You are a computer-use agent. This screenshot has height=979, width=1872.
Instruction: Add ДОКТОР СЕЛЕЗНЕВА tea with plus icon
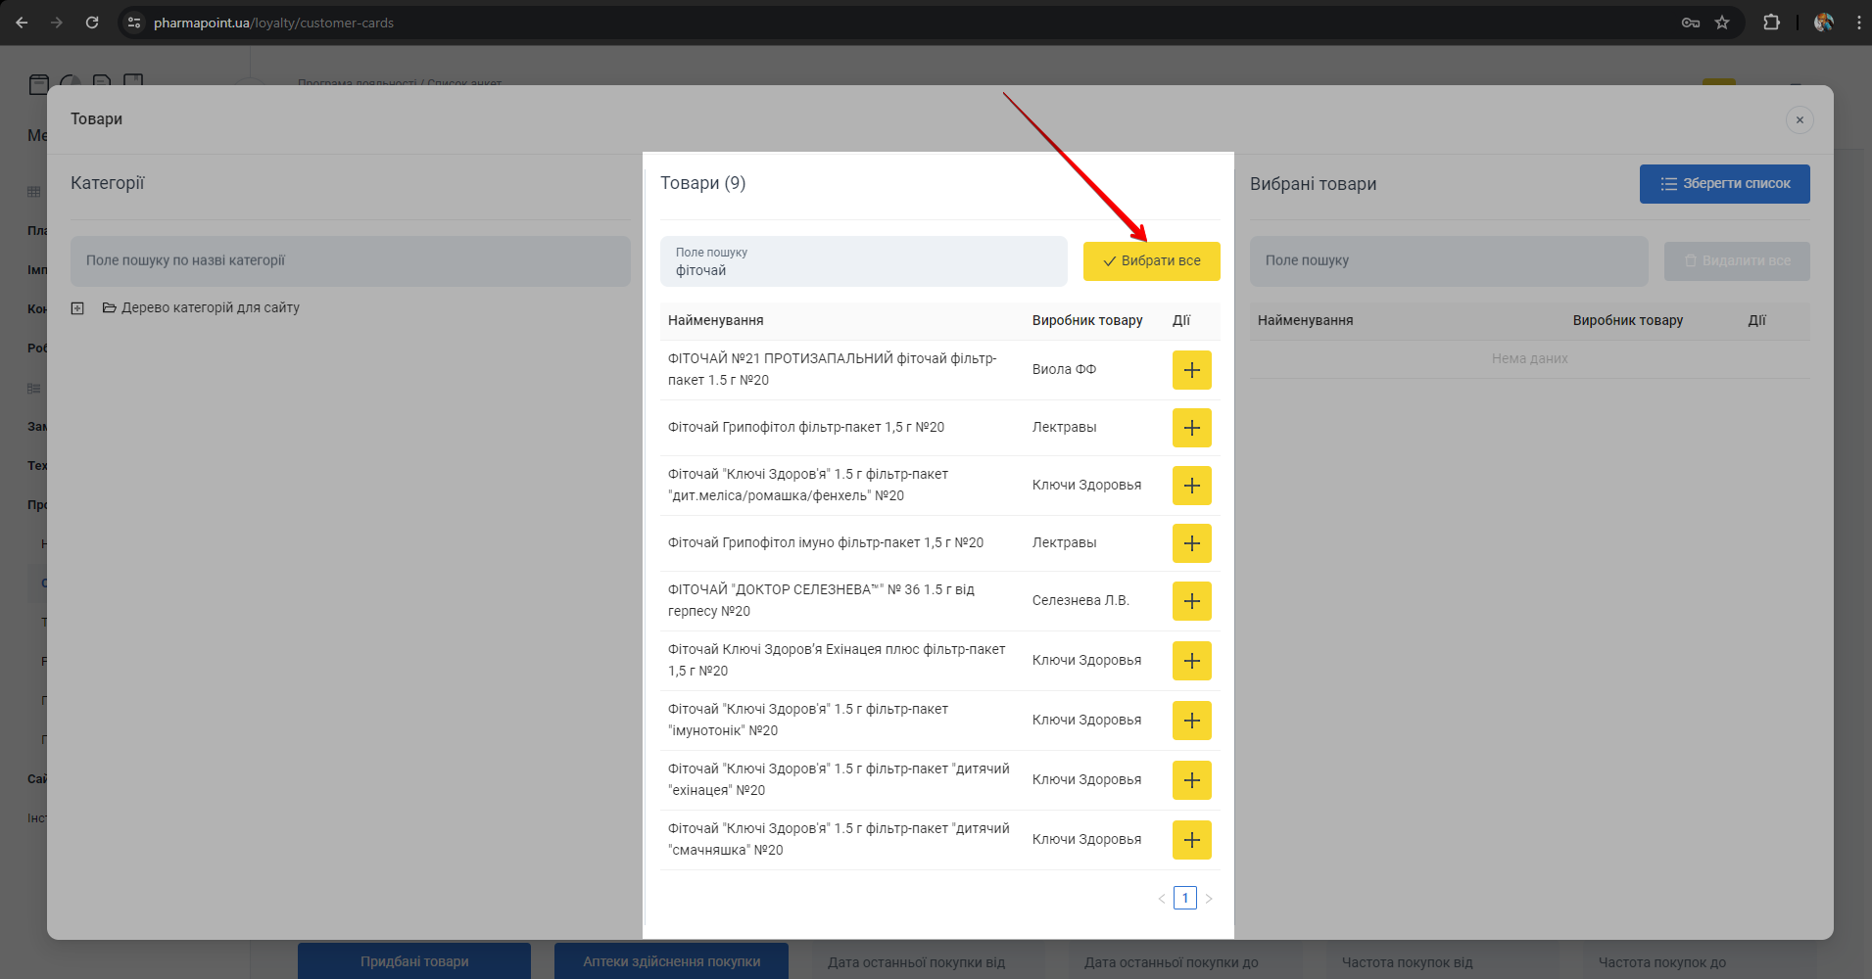point(1191,601)
